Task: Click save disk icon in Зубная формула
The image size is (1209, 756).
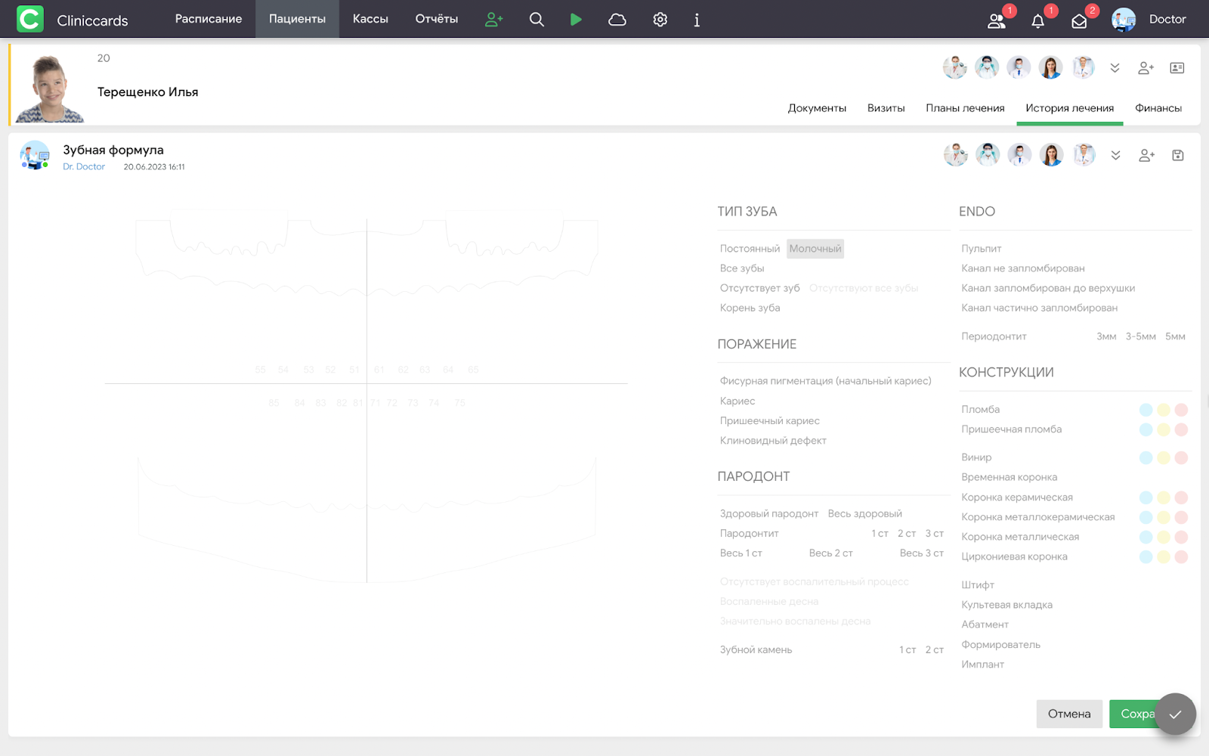Action: coord(1178,155)
